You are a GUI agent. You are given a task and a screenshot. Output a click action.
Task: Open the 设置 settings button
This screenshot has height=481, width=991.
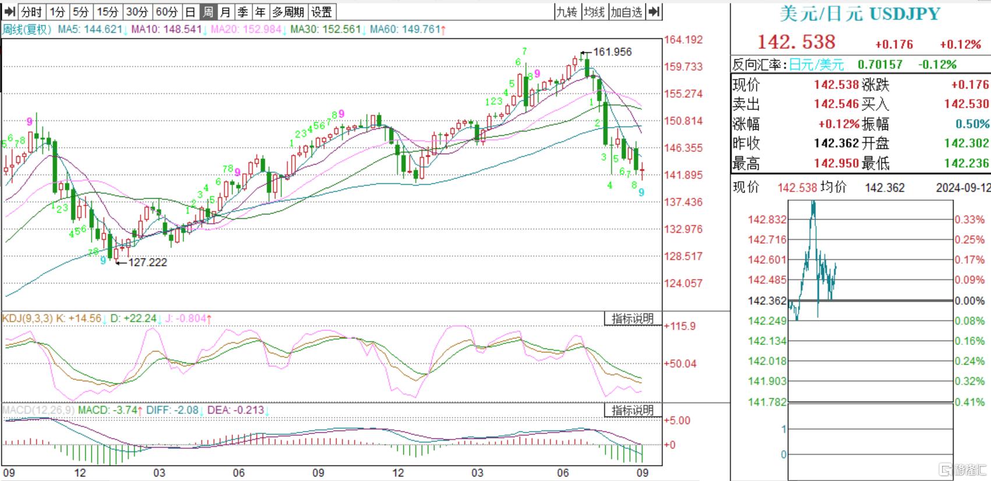(322, 12)
